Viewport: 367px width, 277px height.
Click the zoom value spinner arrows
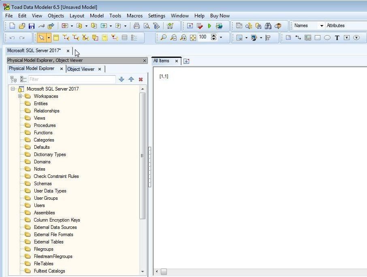214,37
